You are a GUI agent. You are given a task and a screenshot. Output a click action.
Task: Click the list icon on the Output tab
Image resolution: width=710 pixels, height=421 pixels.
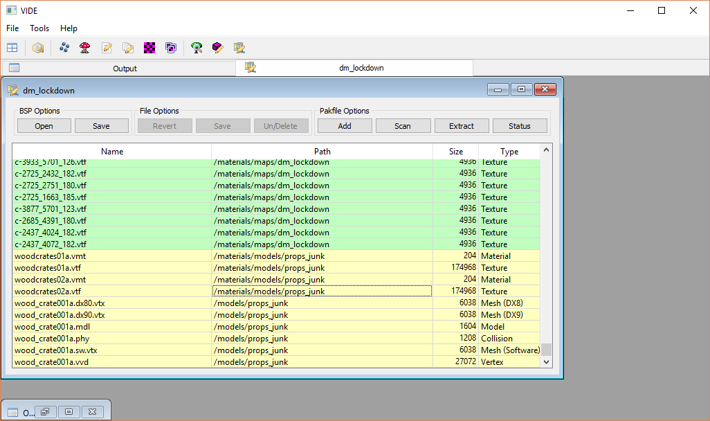(14, 68)
